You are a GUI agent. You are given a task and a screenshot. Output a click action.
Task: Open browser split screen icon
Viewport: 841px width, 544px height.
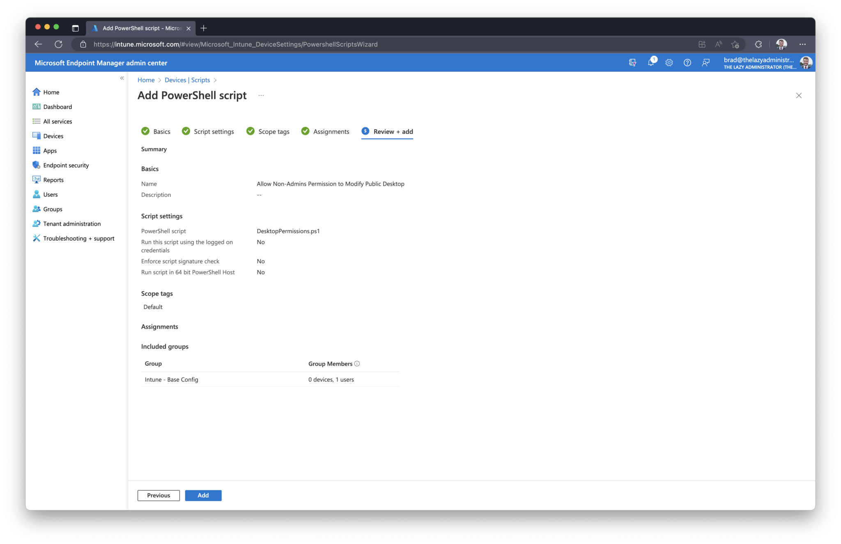coord(702,44)
